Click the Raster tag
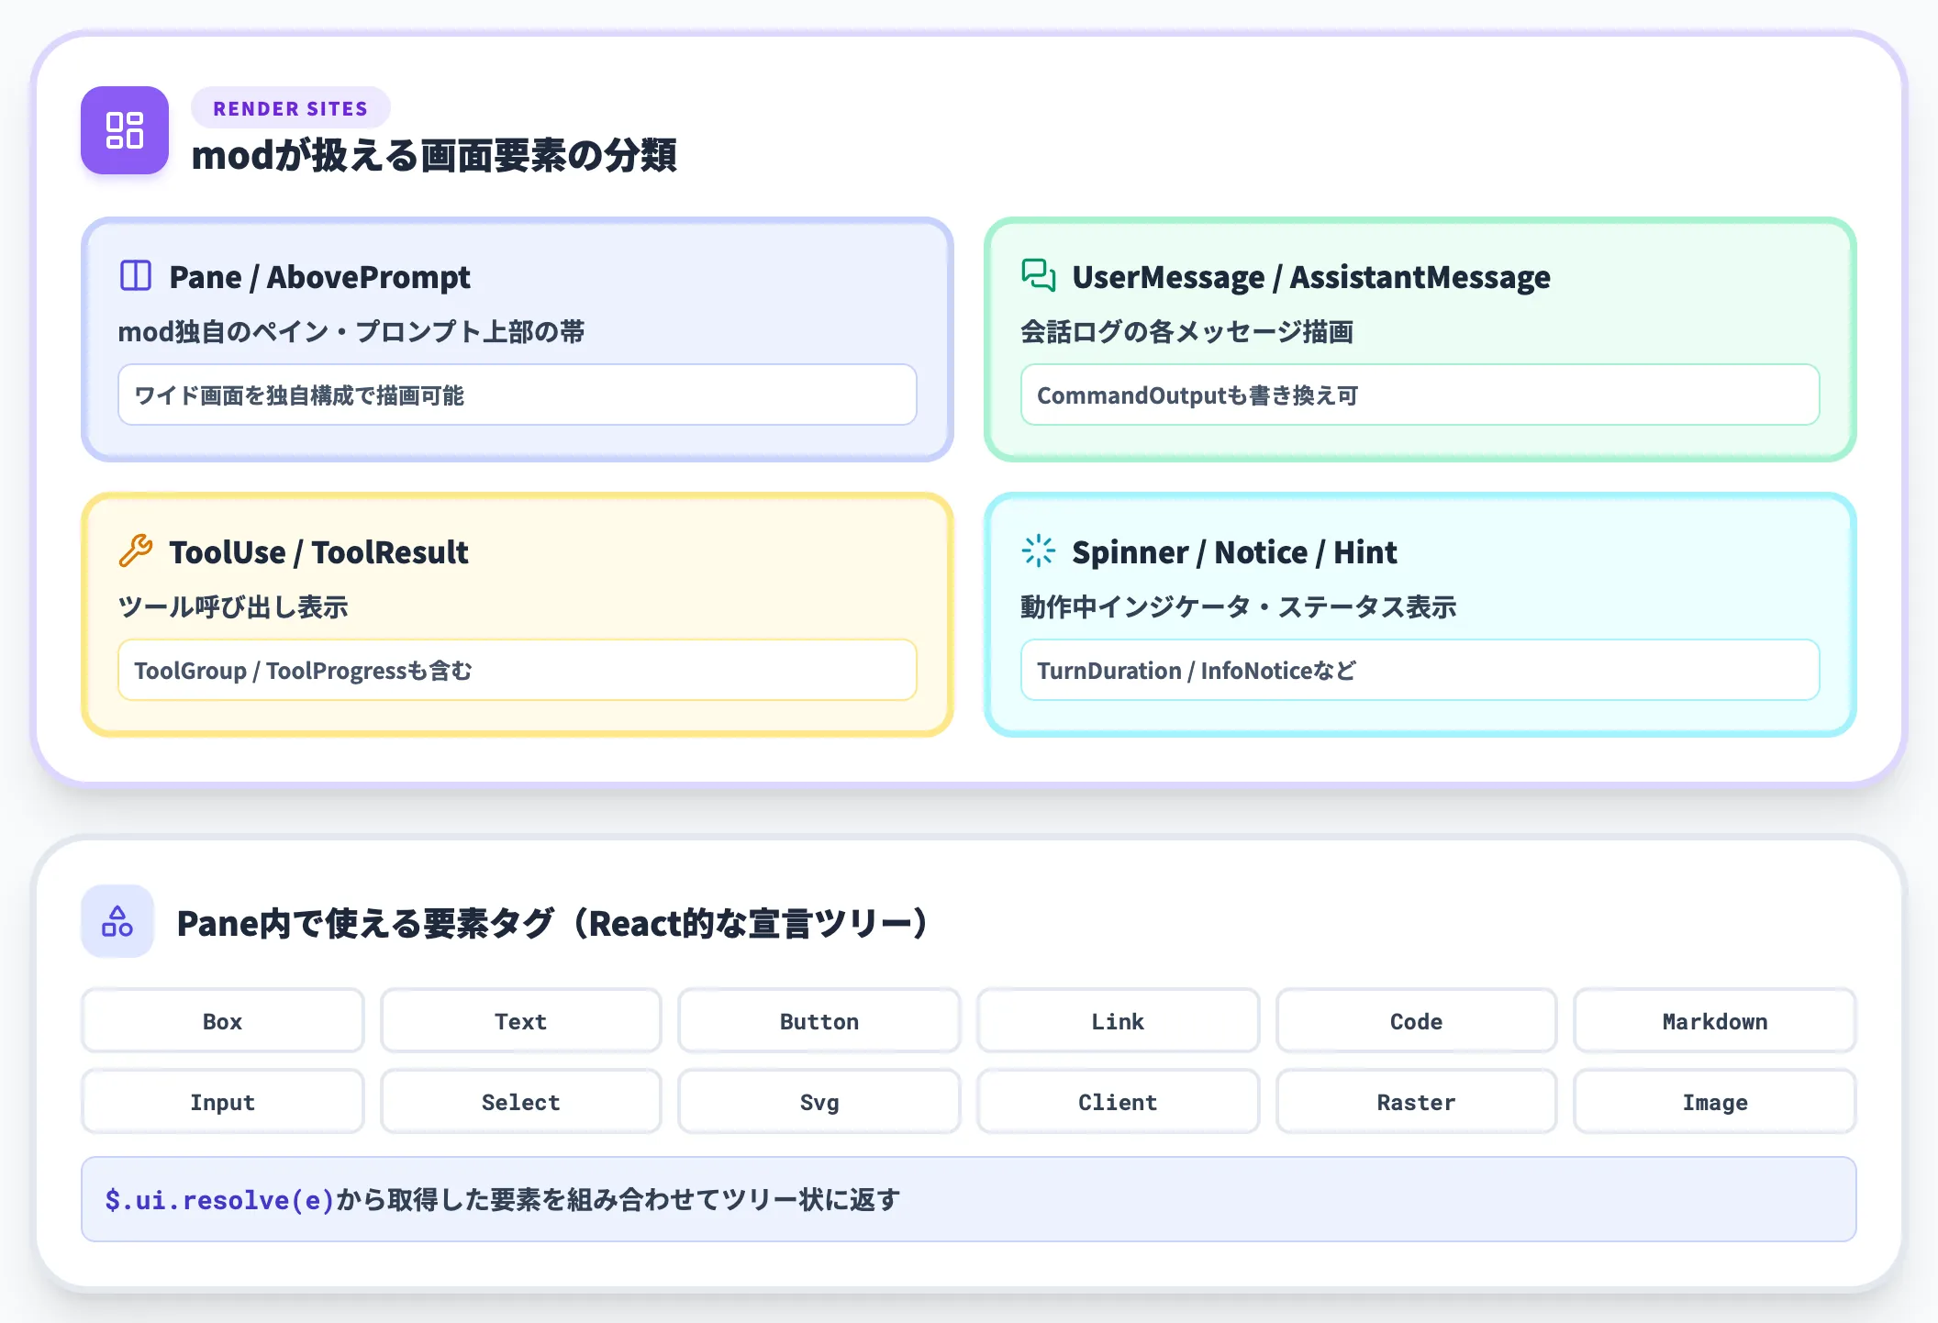The image size is (1938, 1323). click(x=1416, y=1102)
